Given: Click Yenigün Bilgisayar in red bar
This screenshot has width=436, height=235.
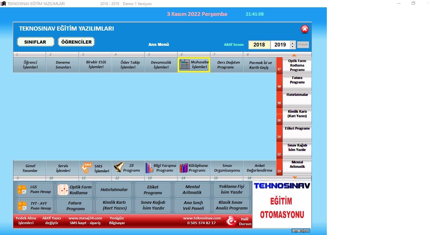Looking at the screenshot, I should click(117, 221).
